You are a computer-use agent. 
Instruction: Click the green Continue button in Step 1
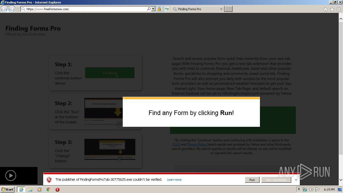110,73
